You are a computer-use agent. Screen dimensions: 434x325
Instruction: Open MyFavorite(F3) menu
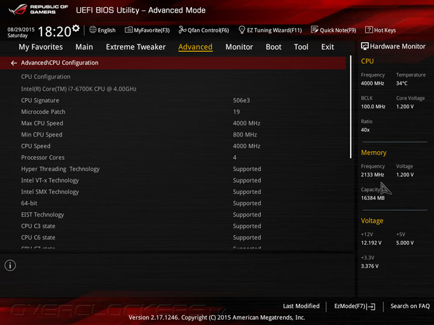point(147,30)
